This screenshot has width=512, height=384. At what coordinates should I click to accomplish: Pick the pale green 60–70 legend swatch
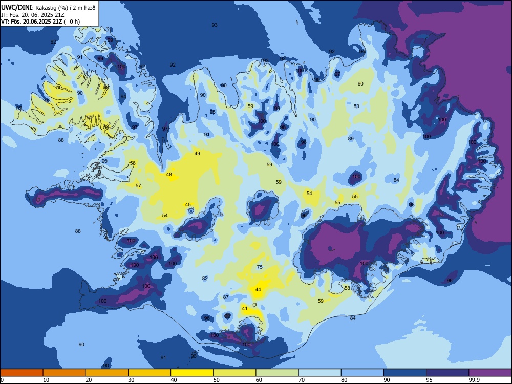pyautogui.click(x=277, y=373)
